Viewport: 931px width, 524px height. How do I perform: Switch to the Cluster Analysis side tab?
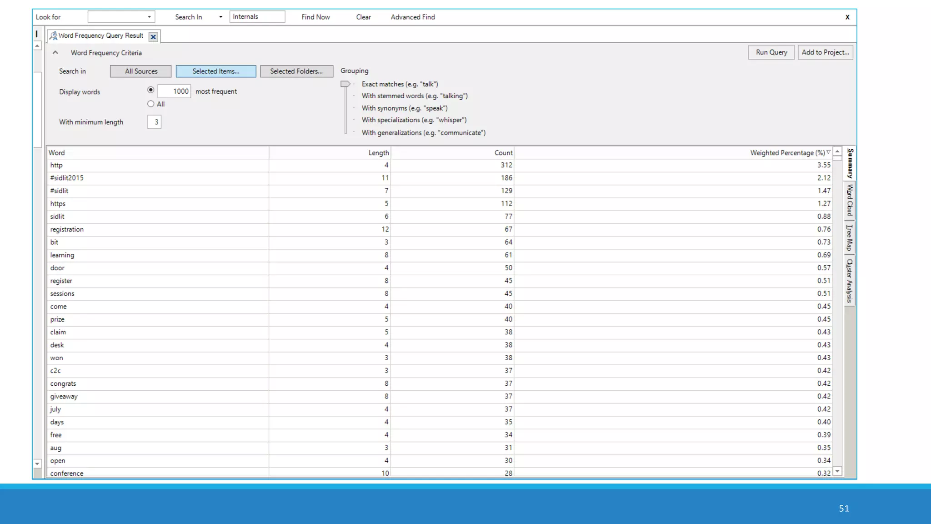coord(850,281)
